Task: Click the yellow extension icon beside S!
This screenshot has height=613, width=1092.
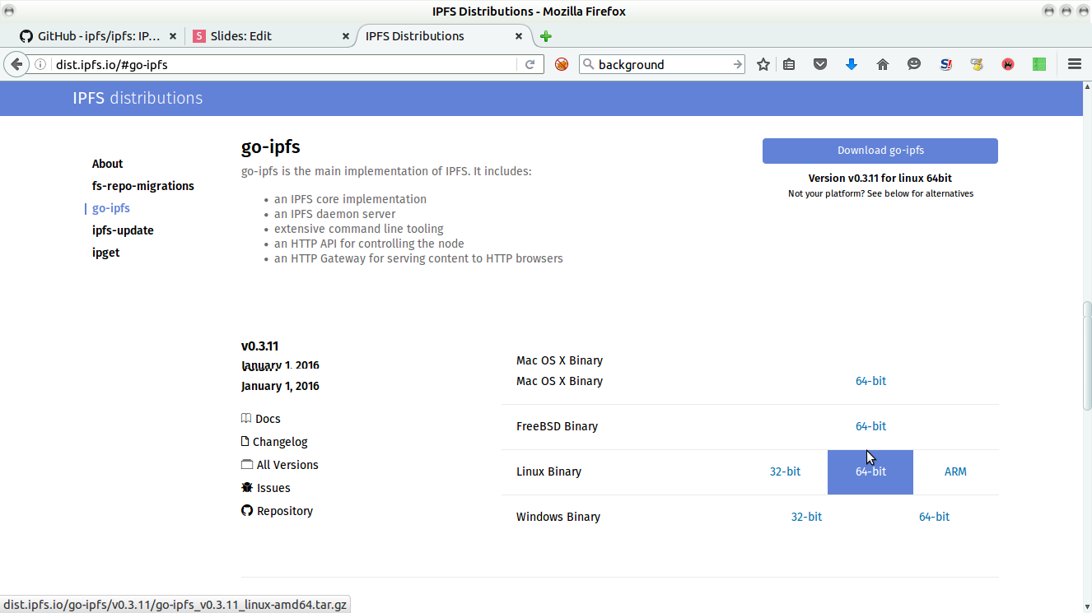Action: pyautogui.click(x=977, y=64)
